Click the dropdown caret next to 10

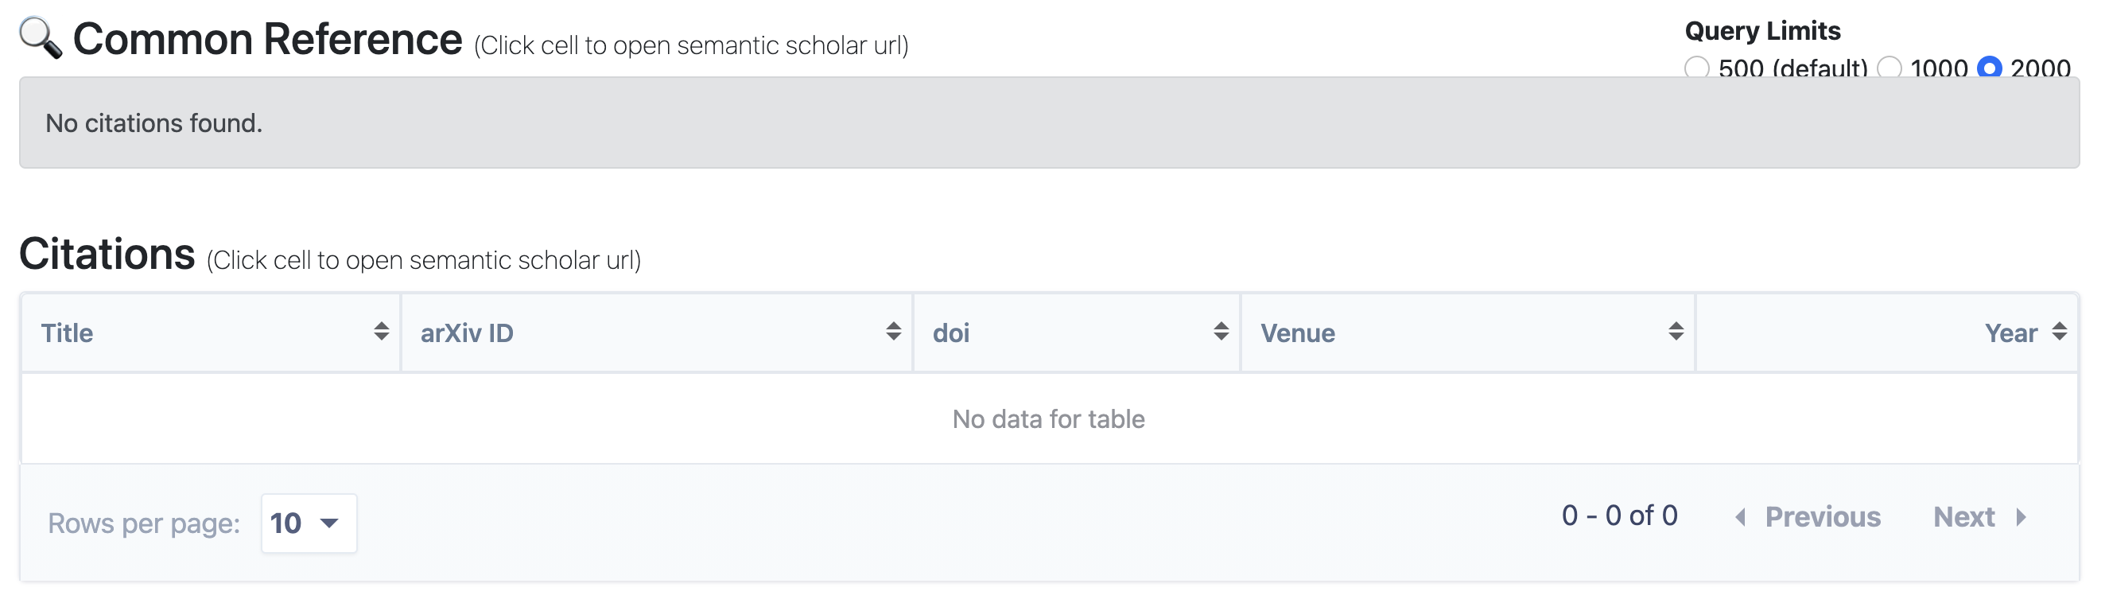click(329, 523)
